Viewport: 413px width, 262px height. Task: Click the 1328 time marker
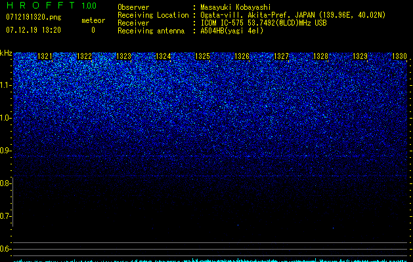tap(320, 56)
